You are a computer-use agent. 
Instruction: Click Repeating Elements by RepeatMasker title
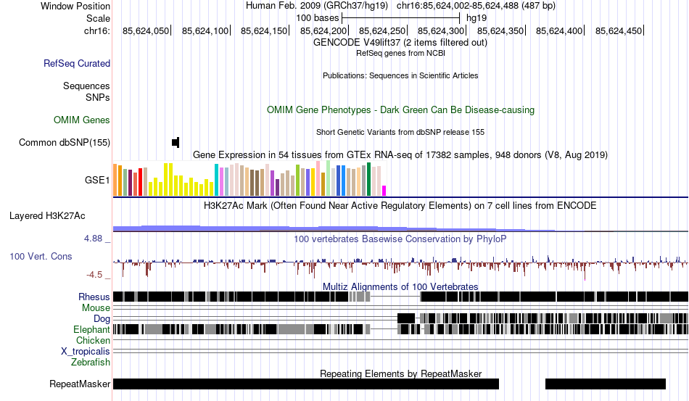click(x=400, y=373)
